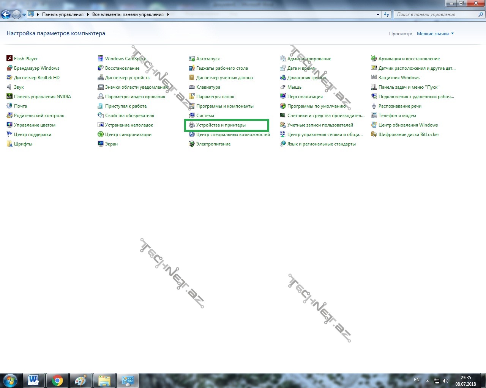Image resolution: width=486 pixels, height=388 pixels.
Task: Click the Flash Player icon
Action: tap(9, 58)
